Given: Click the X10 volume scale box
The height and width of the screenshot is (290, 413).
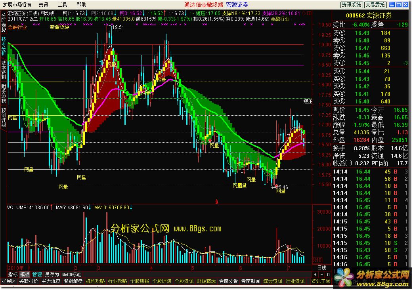Looking at the screenshot, I should tap(317, 260).
